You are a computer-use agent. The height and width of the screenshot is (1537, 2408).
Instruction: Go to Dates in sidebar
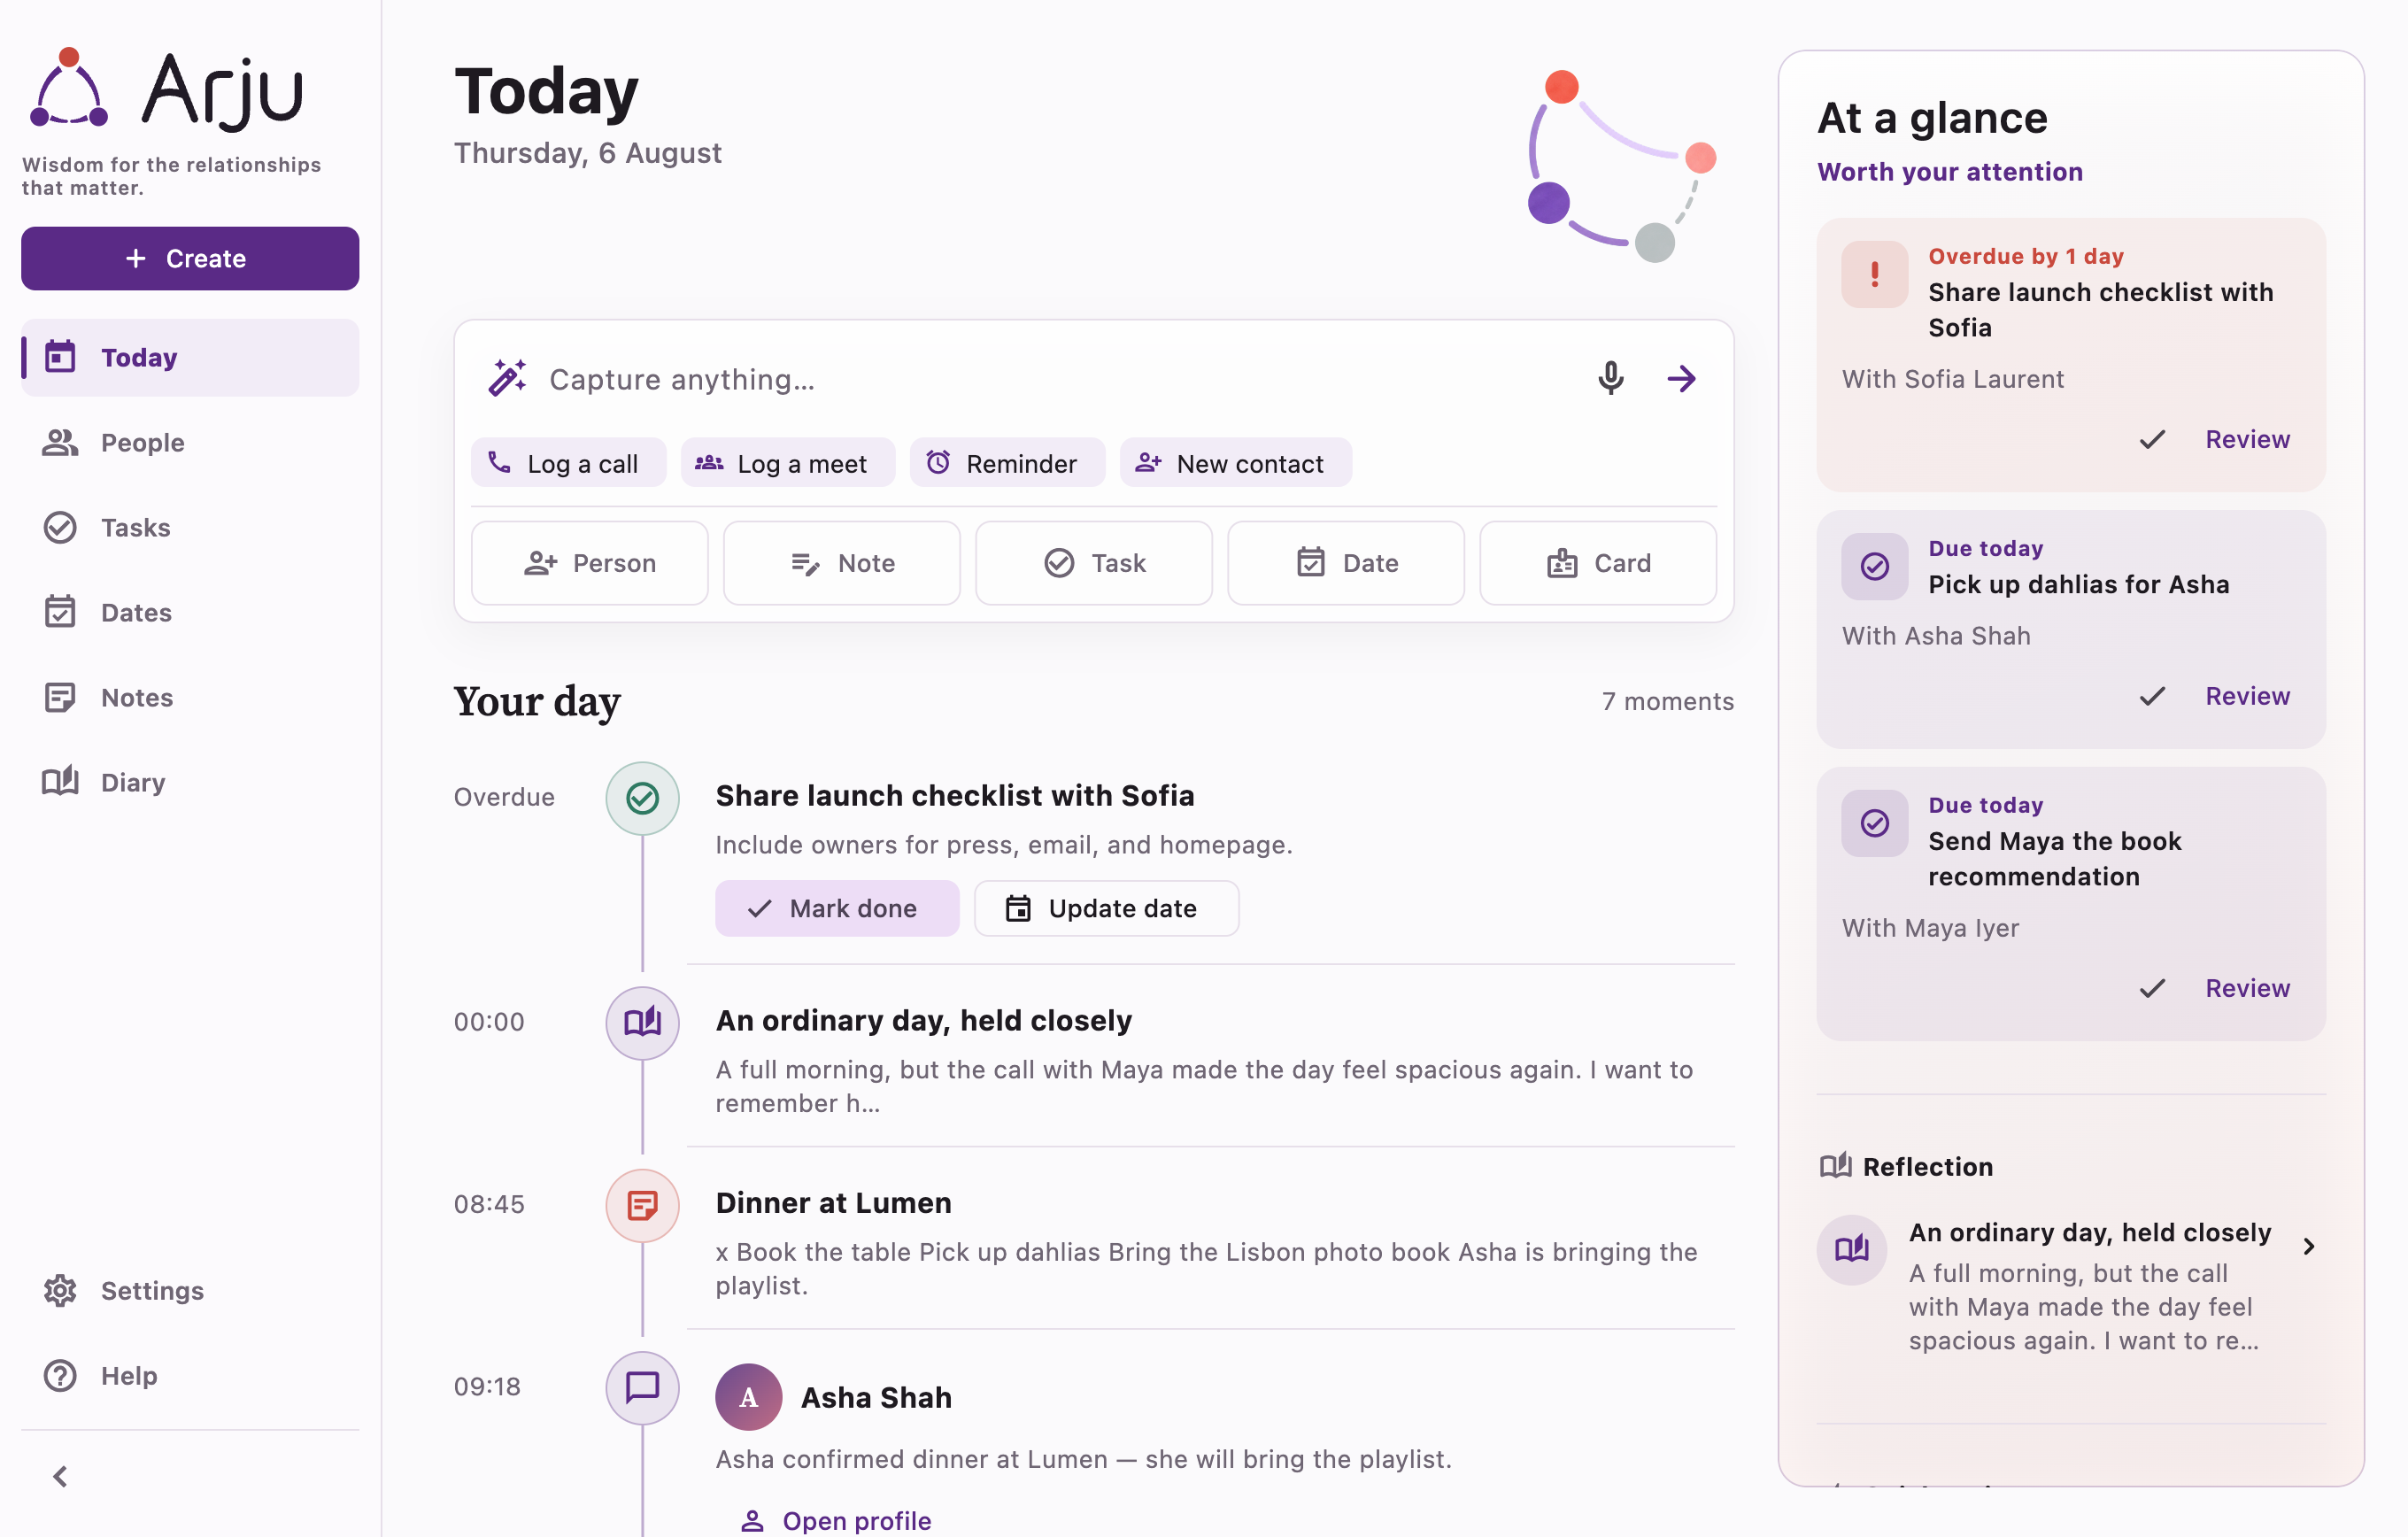pos(190,612)
